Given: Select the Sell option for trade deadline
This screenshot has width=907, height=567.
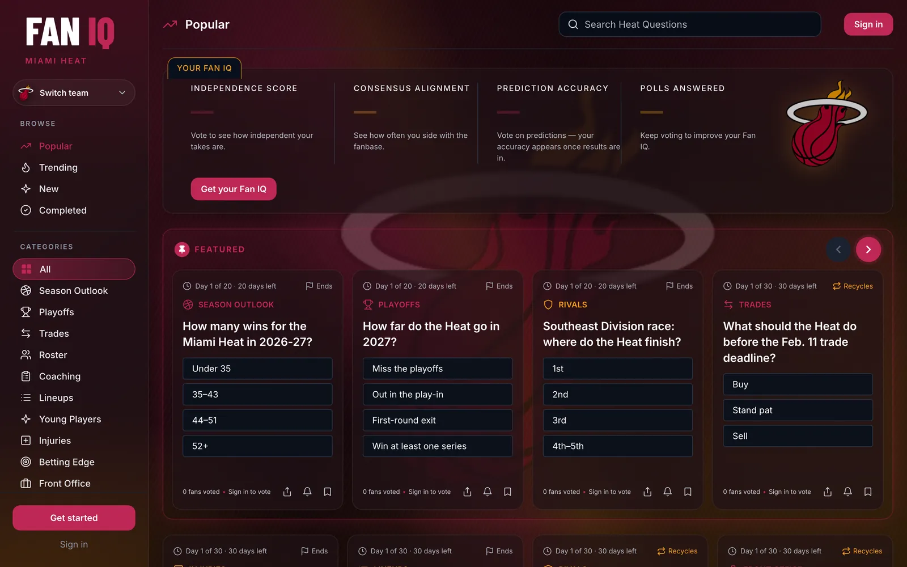Looking at the screenshot, I should [798, 436].
